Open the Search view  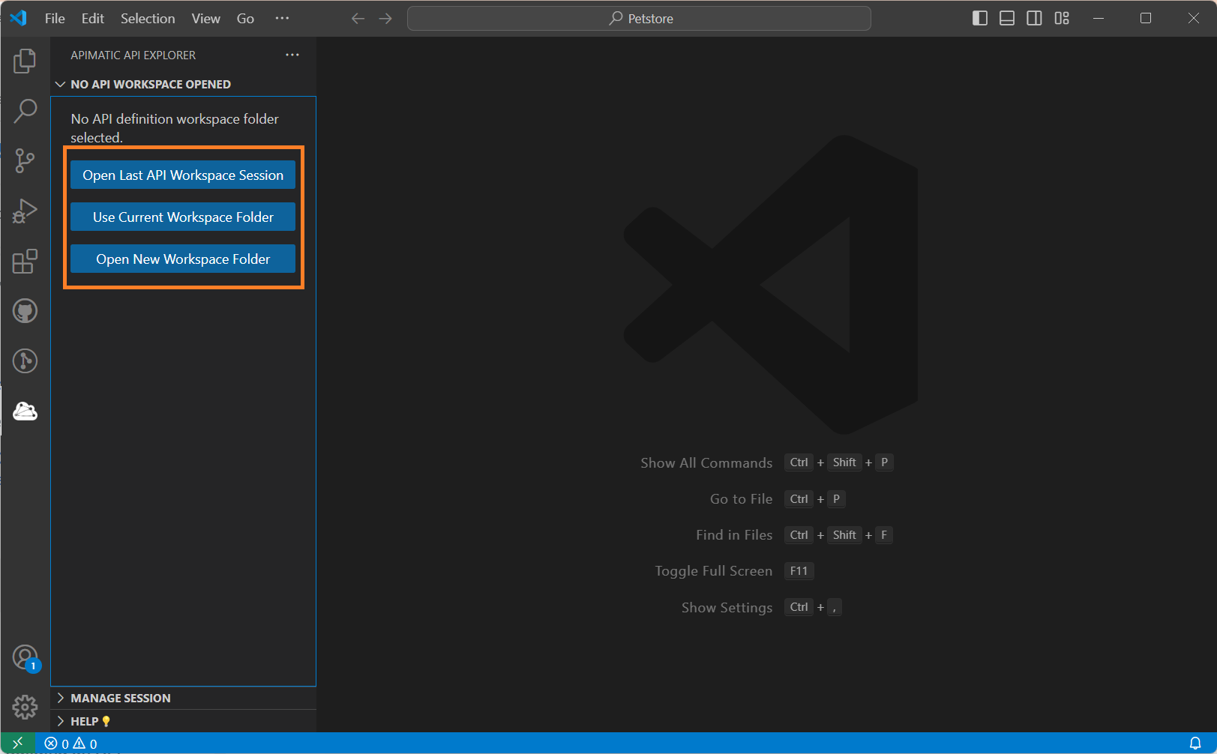[x=25, y=111]
